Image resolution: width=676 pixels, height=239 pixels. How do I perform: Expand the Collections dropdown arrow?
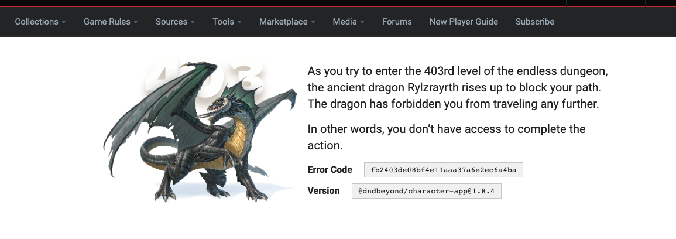64,22
